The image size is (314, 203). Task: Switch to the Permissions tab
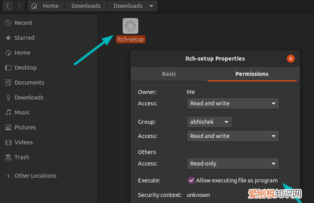coord(252,74)
